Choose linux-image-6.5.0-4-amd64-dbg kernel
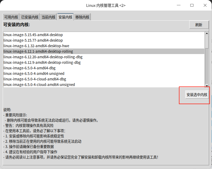Image resolution: width=212 pixels, height=169 pixels. point(104,68)
